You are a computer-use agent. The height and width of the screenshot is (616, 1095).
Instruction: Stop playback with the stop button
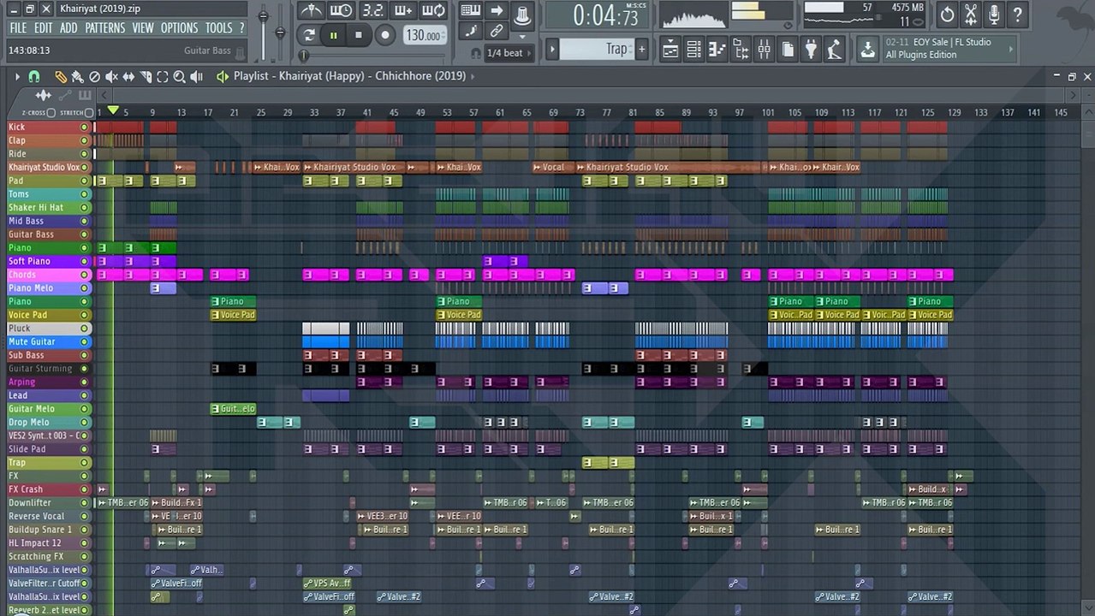tap(358, 35)
